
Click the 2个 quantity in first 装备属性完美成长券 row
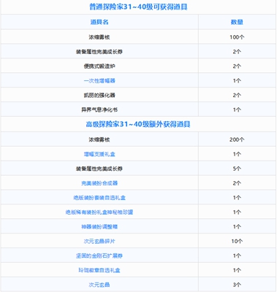tap(237, 52)
